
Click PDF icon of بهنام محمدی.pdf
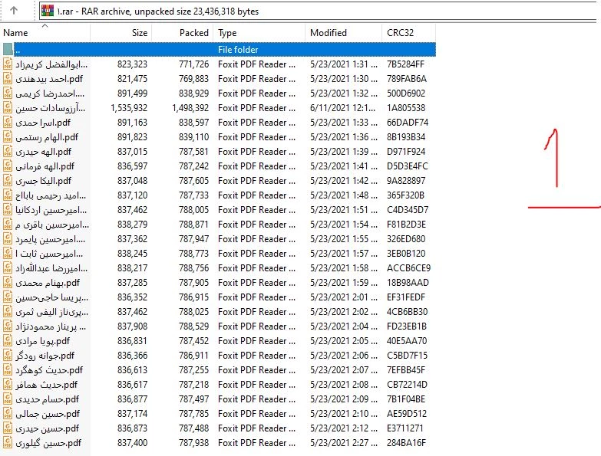[x=8, y=283]
